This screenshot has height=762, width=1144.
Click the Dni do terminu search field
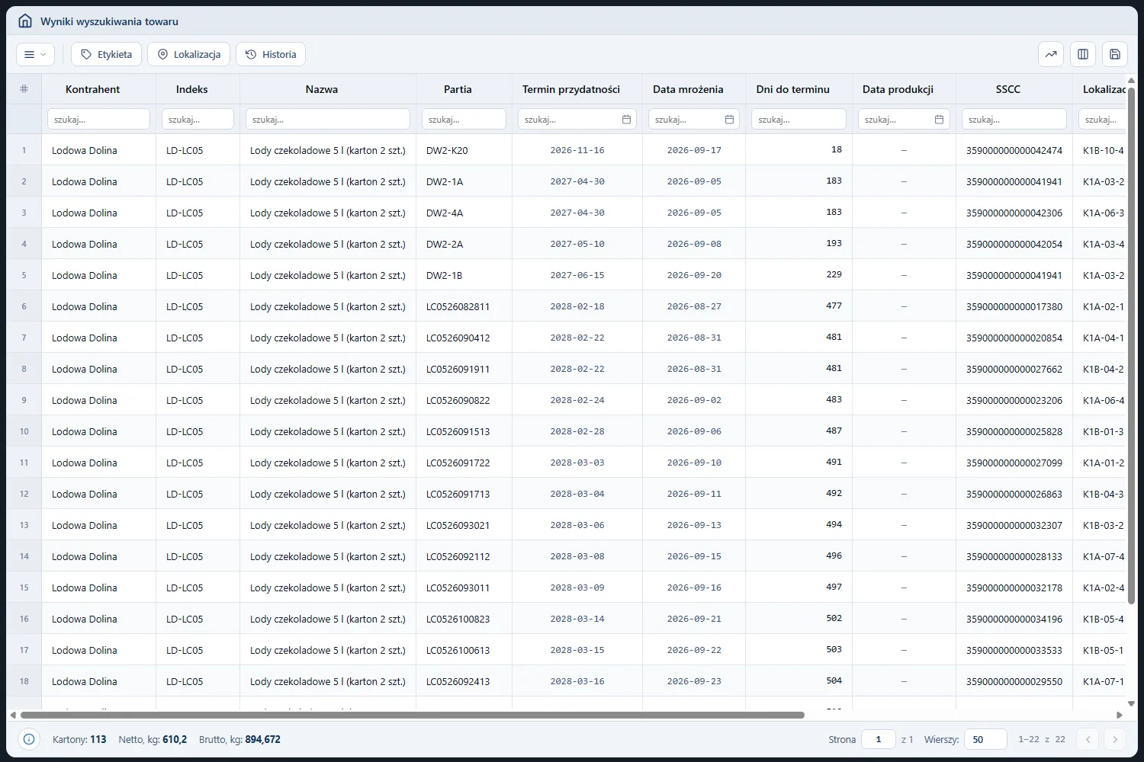[799, 120]
